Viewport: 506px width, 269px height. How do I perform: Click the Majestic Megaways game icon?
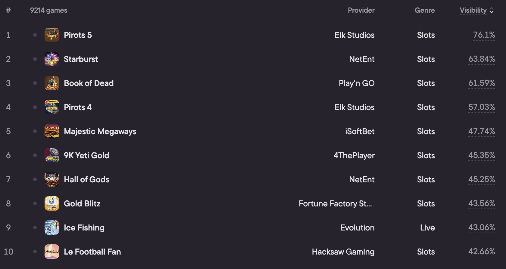click(x=52, y=131)
